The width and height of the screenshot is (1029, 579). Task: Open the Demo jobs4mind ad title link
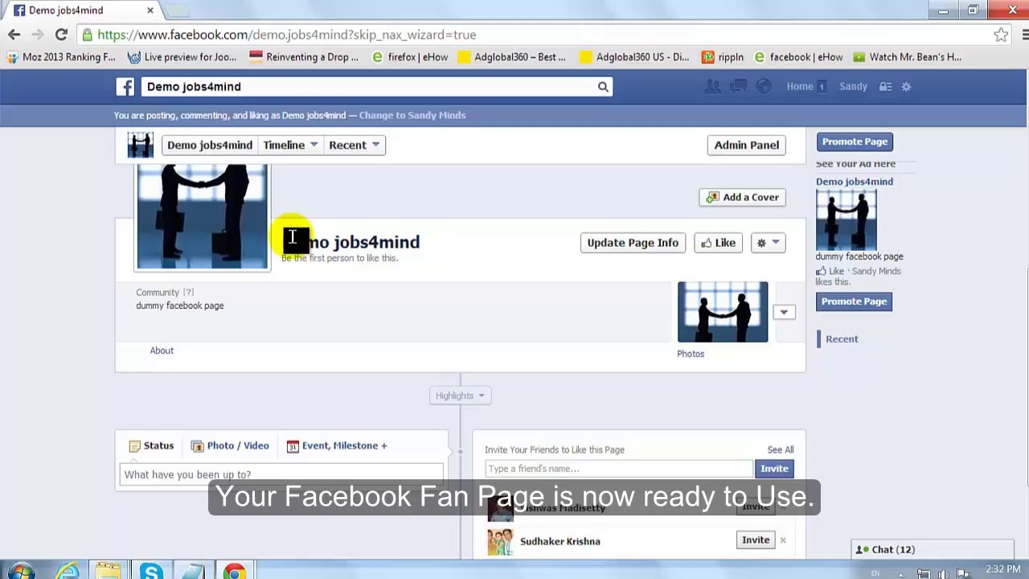[x=855, y=182]
